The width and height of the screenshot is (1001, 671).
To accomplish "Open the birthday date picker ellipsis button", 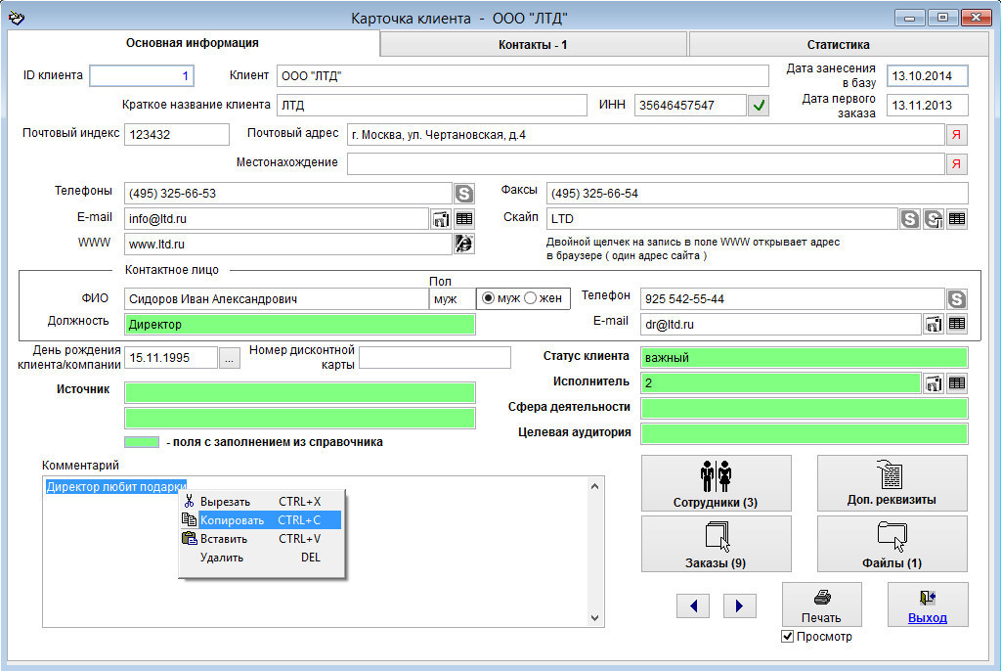I will tap(229, 358).
